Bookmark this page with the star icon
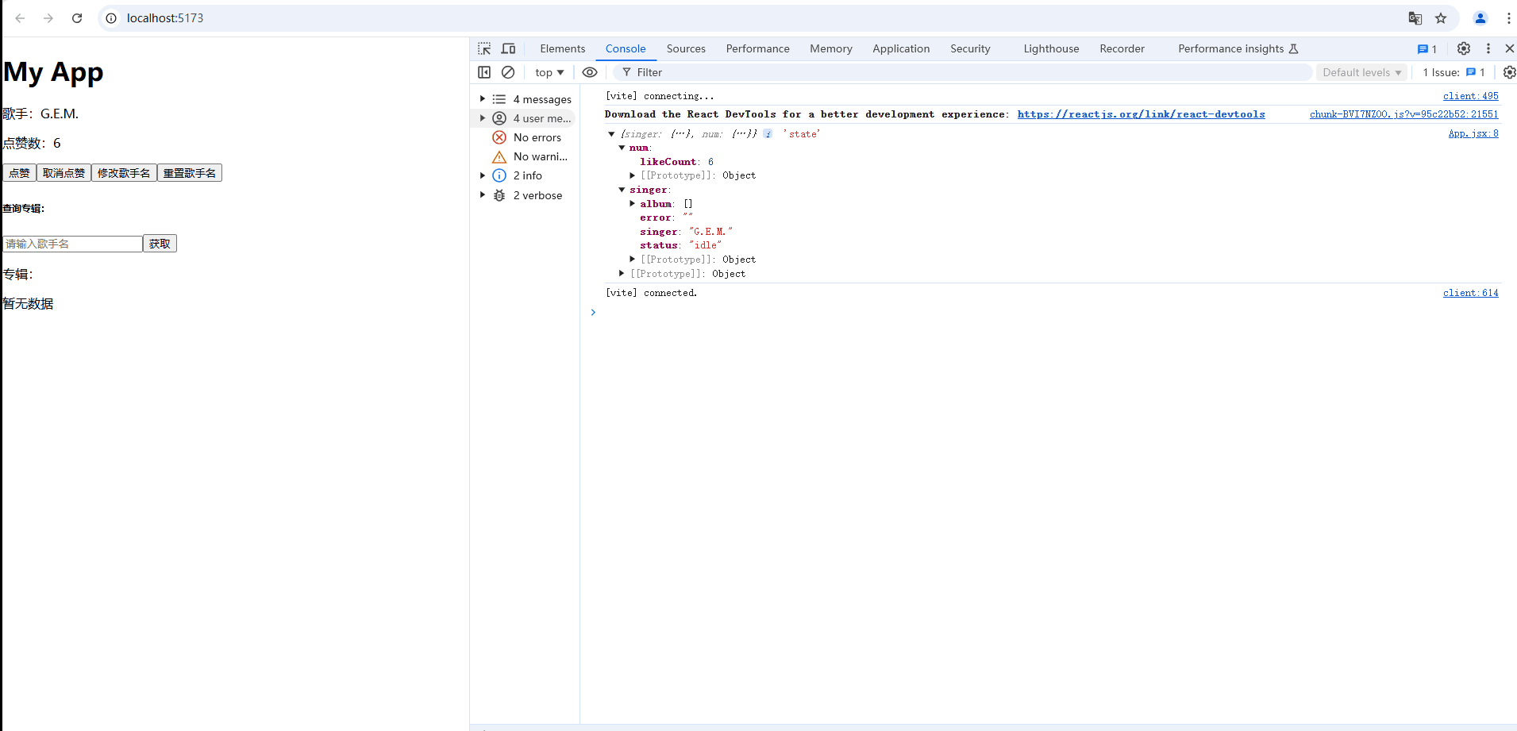1517x731 pixels. click(x=1441, y=18)
